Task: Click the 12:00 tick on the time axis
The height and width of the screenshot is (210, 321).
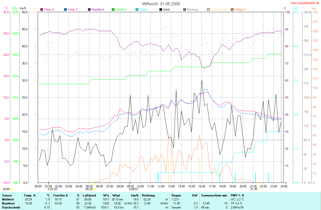Action: click(x=161, y=186)
